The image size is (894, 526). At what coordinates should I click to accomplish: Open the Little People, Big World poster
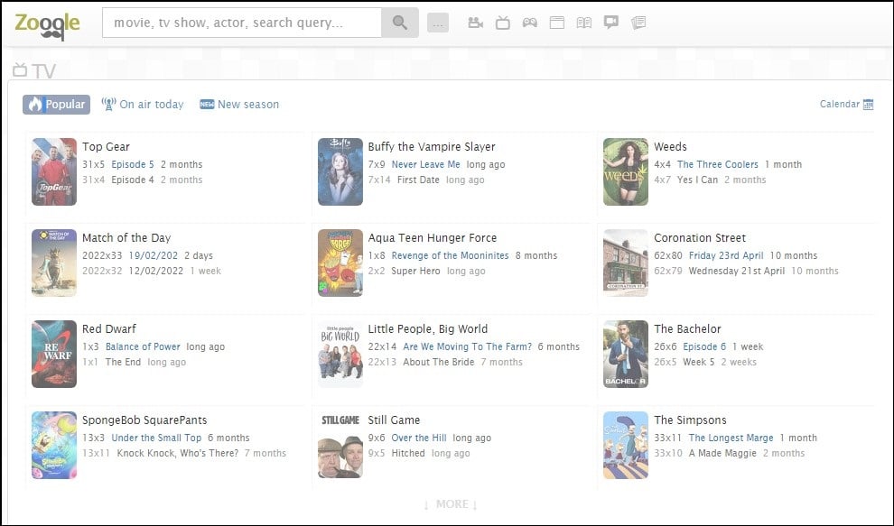[x=340, y=354]
